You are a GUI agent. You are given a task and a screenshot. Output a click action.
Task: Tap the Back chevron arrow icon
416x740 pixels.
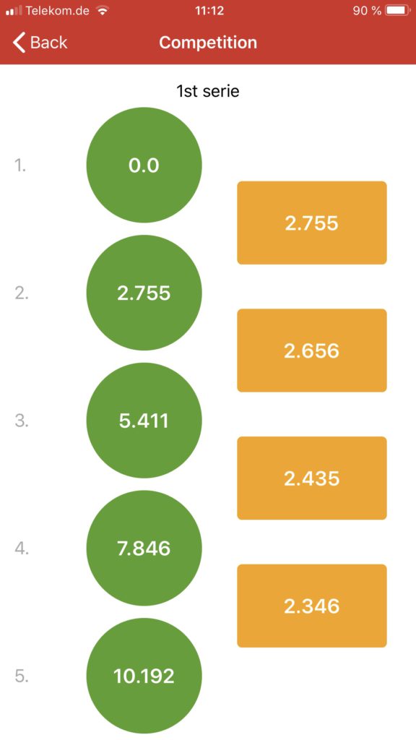(19, 43)
